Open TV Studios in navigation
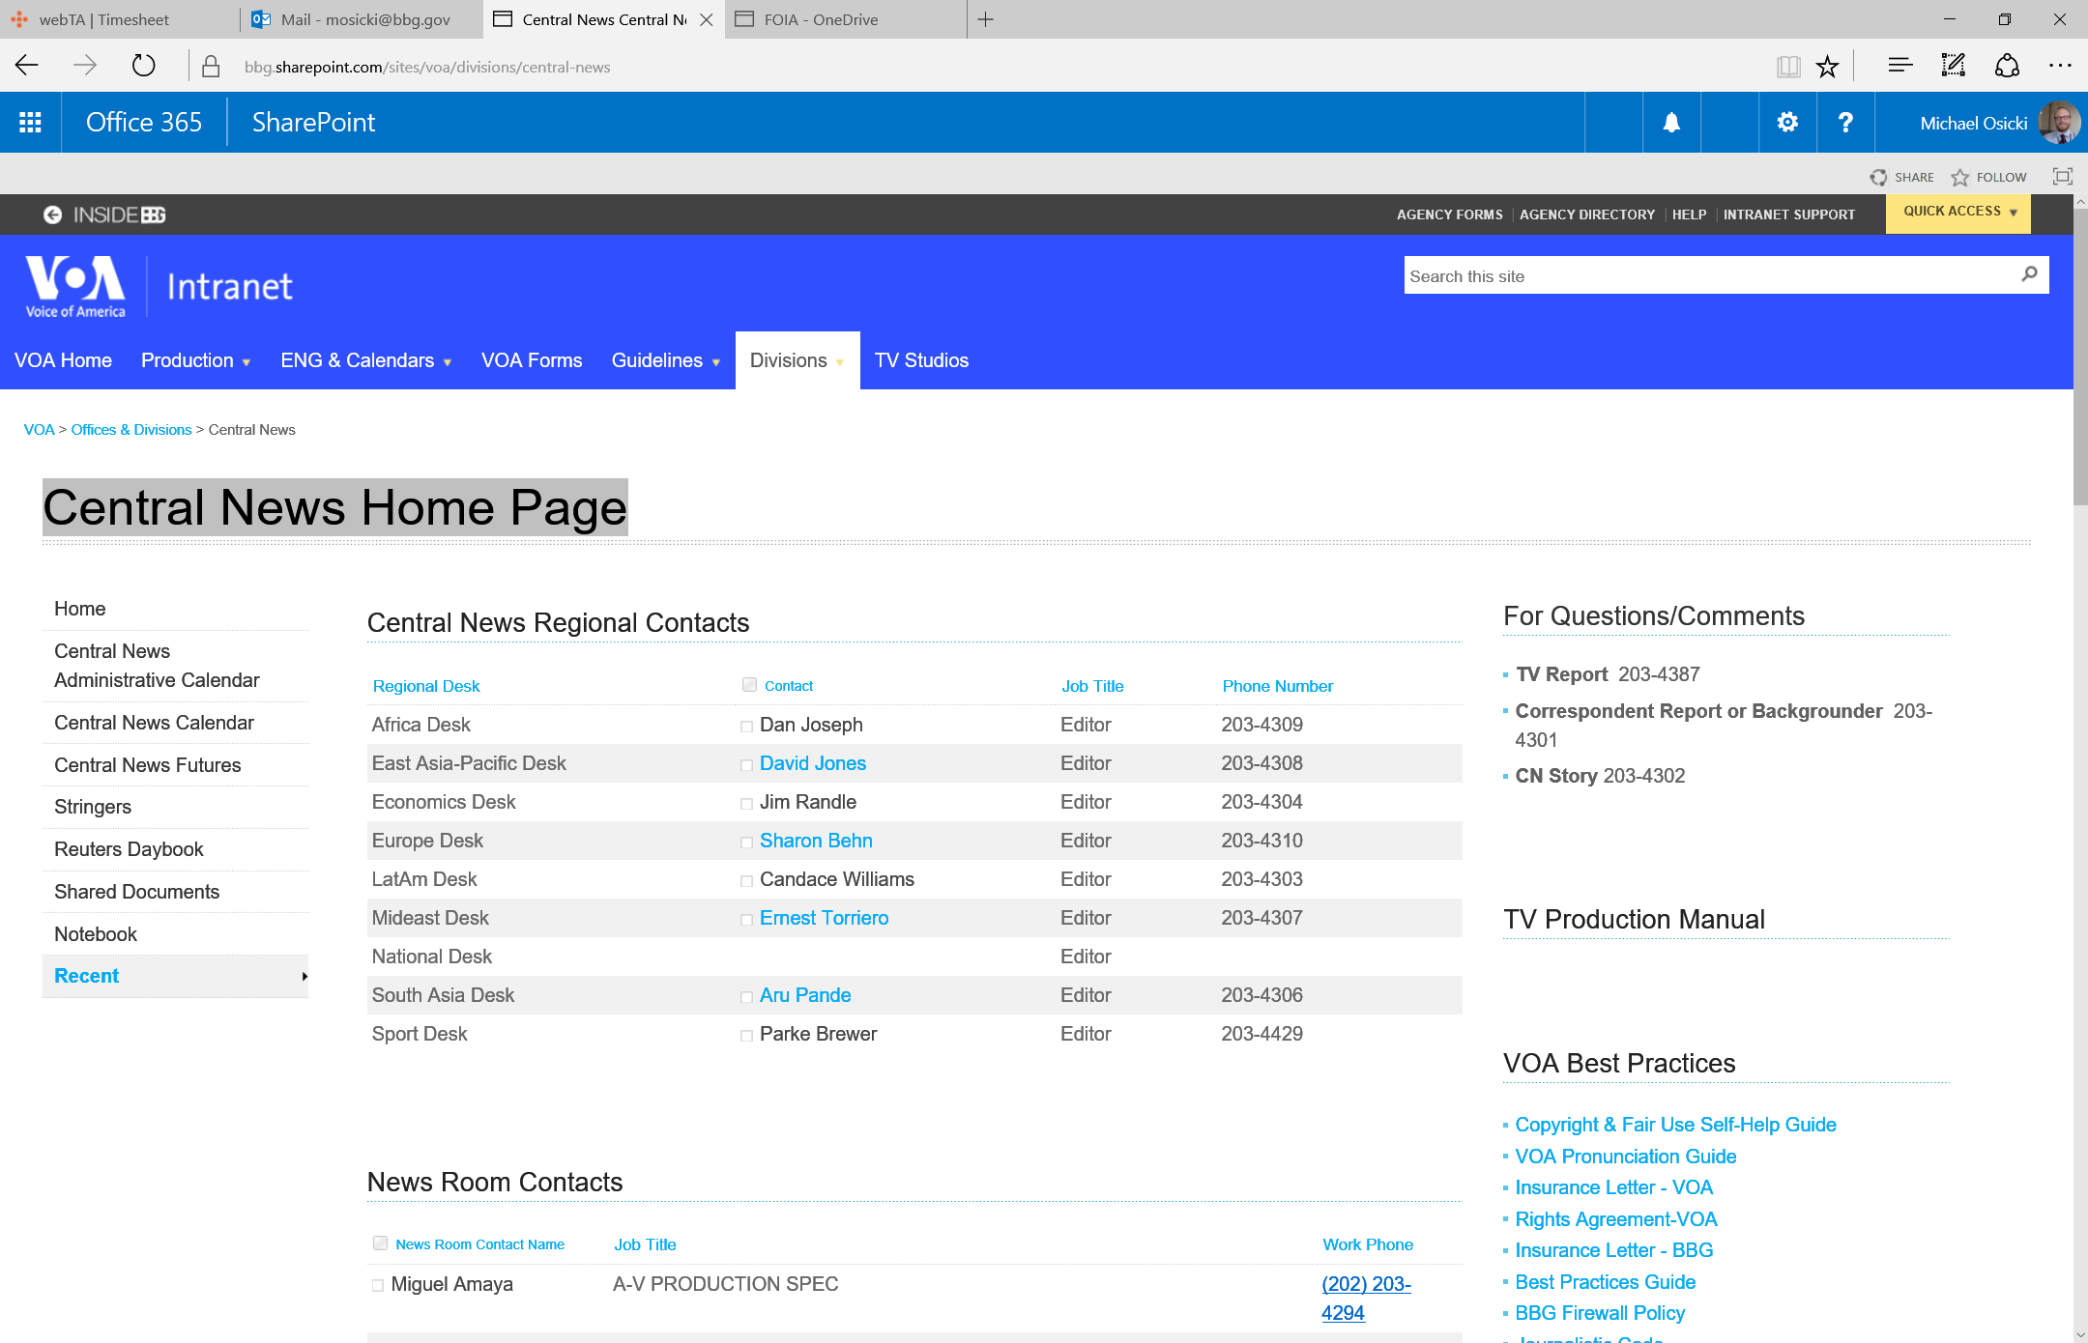2088x1343 pixels. tap(921, 360)
